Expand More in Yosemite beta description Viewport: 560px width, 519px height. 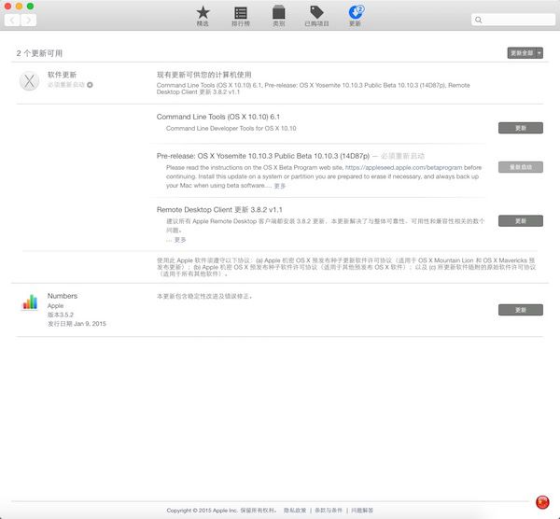pos(280,186)
